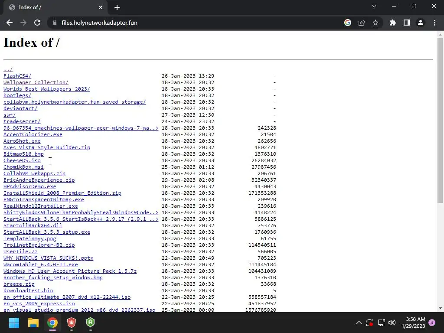The height and width of the screenshot is (333, 444).
Task: Download breeze.zip
Action: tap(19, 284)
